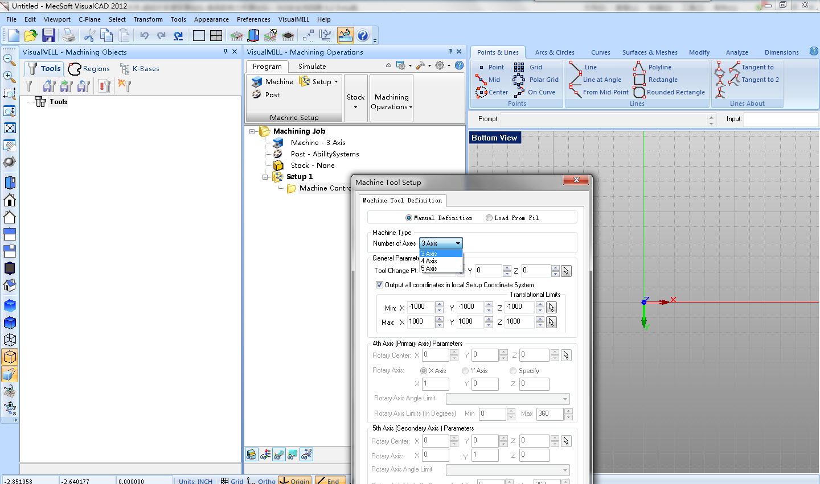Select the Polar Grid points tool
820x484 pixels.
[536, 80]
